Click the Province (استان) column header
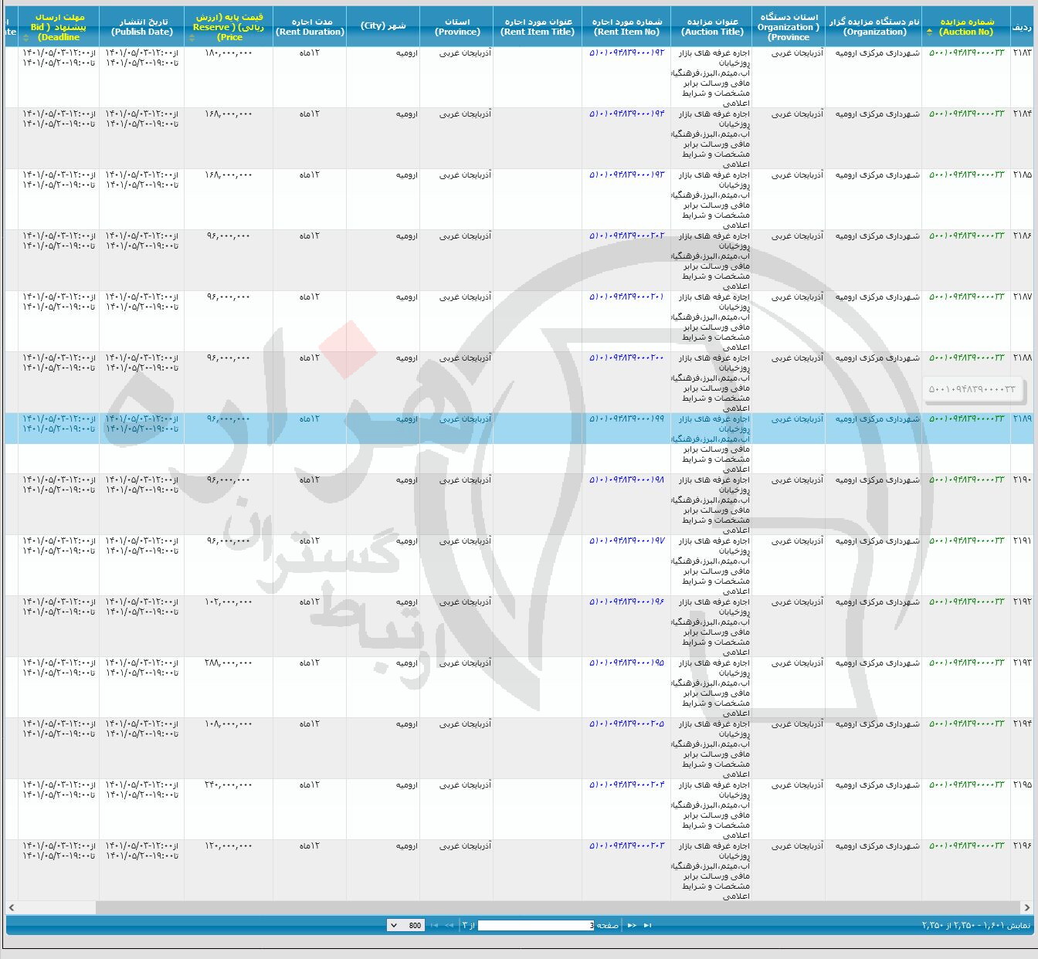The height and width of the screenshot is (959, 1038). (456, 27)
